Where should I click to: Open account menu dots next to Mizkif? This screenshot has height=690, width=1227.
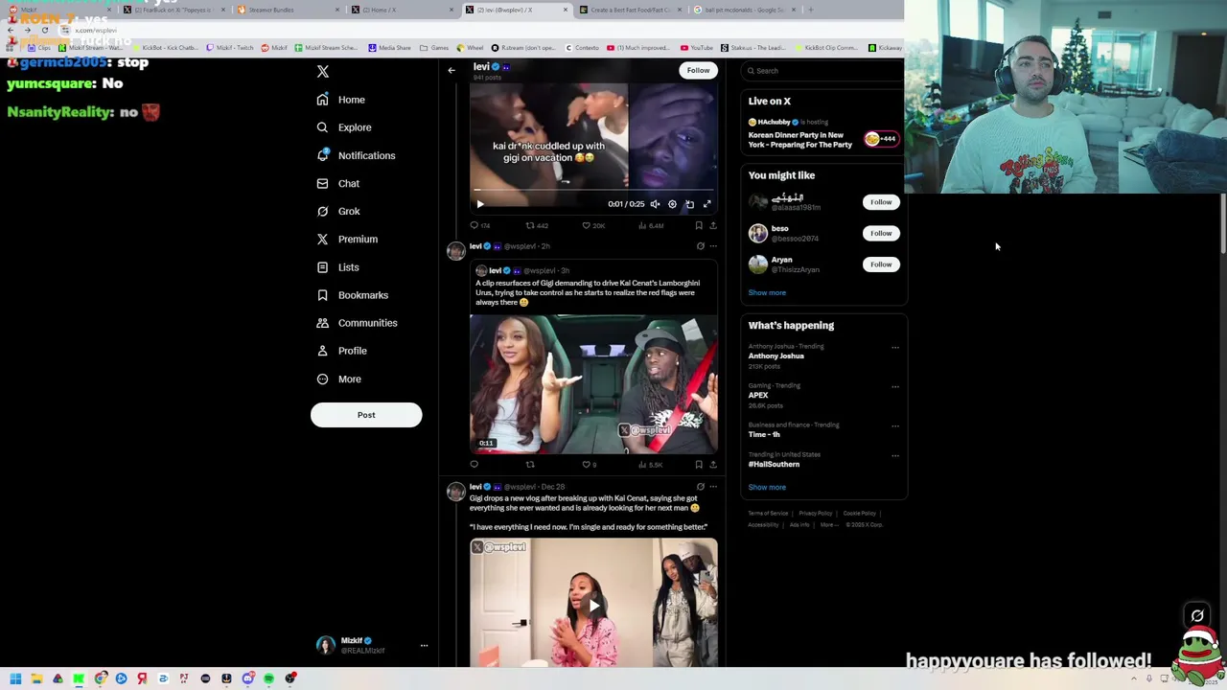tap(424, 645)
